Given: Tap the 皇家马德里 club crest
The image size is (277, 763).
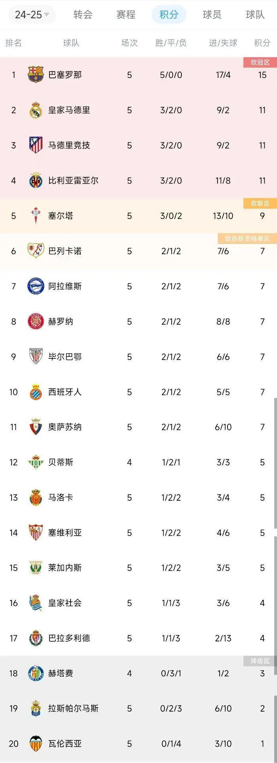Looking at the screenshot, I should tap(36, 110).
